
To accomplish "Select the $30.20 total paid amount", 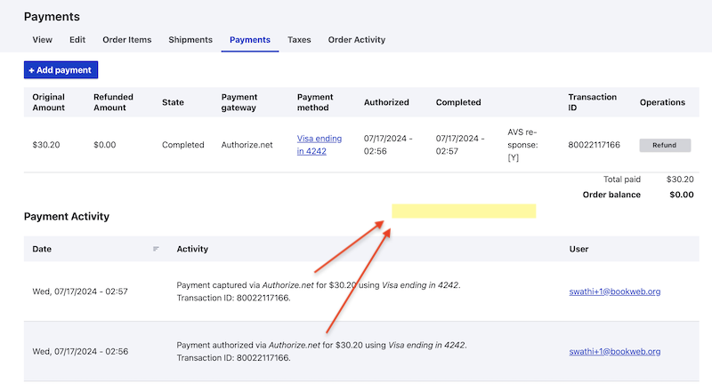I will (x=680, y=180).
